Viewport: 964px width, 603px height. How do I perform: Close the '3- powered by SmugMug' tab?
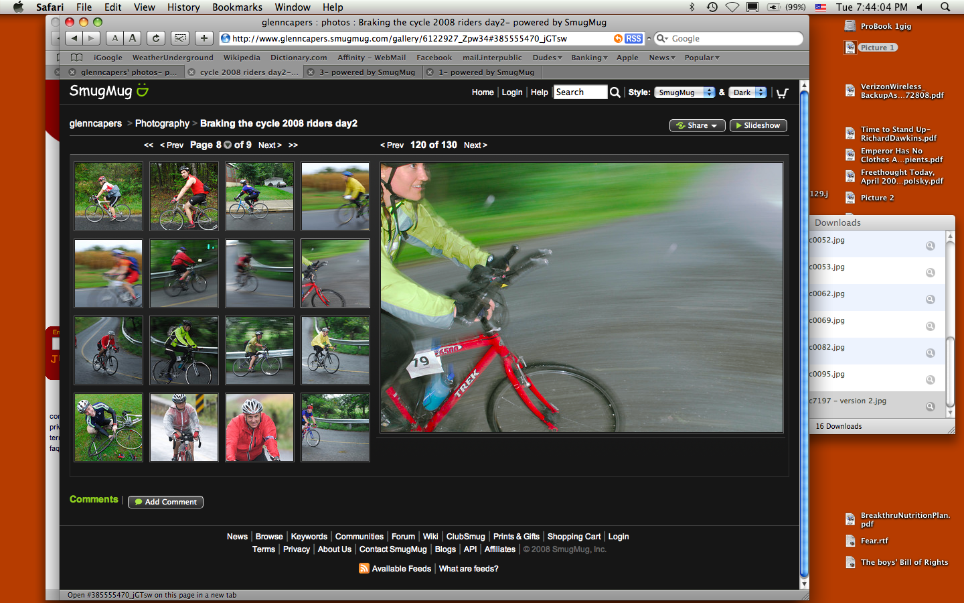point(311,72)
